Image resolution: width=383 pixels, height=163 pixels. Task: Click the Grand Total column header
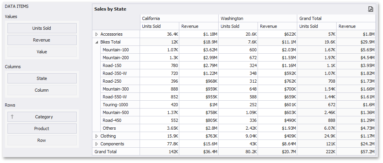tap(310, 18)
